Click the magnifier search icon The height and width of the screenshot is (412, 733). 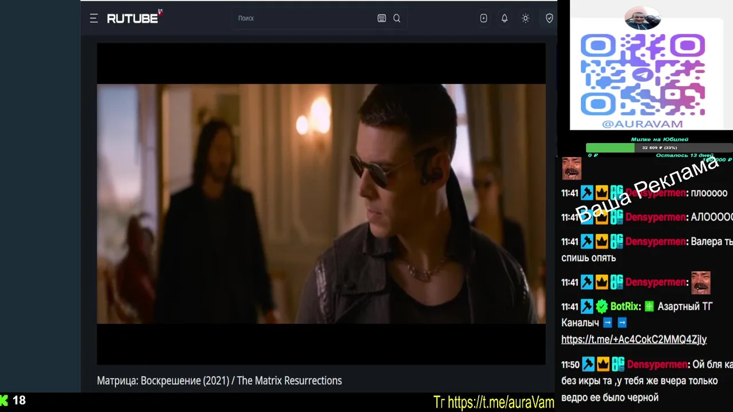tap(397, 18)
